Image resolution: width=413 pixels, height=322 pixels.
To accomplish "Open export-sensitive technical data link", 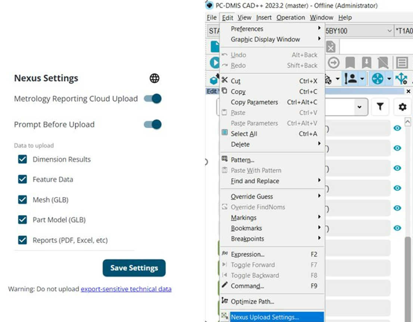I will [x=126, y=289].
